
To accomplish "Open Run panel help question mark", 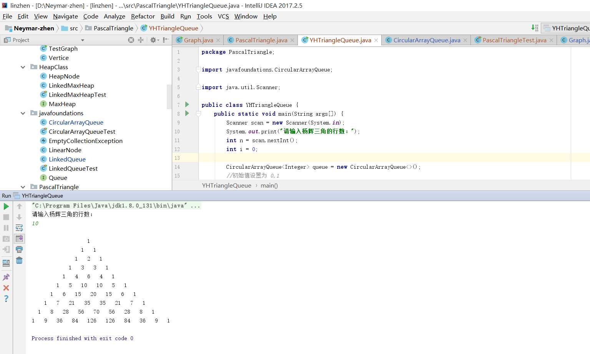I will coord(6,299).
